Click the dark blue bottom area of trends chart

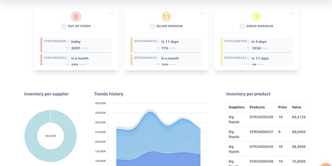click(159, 160)
